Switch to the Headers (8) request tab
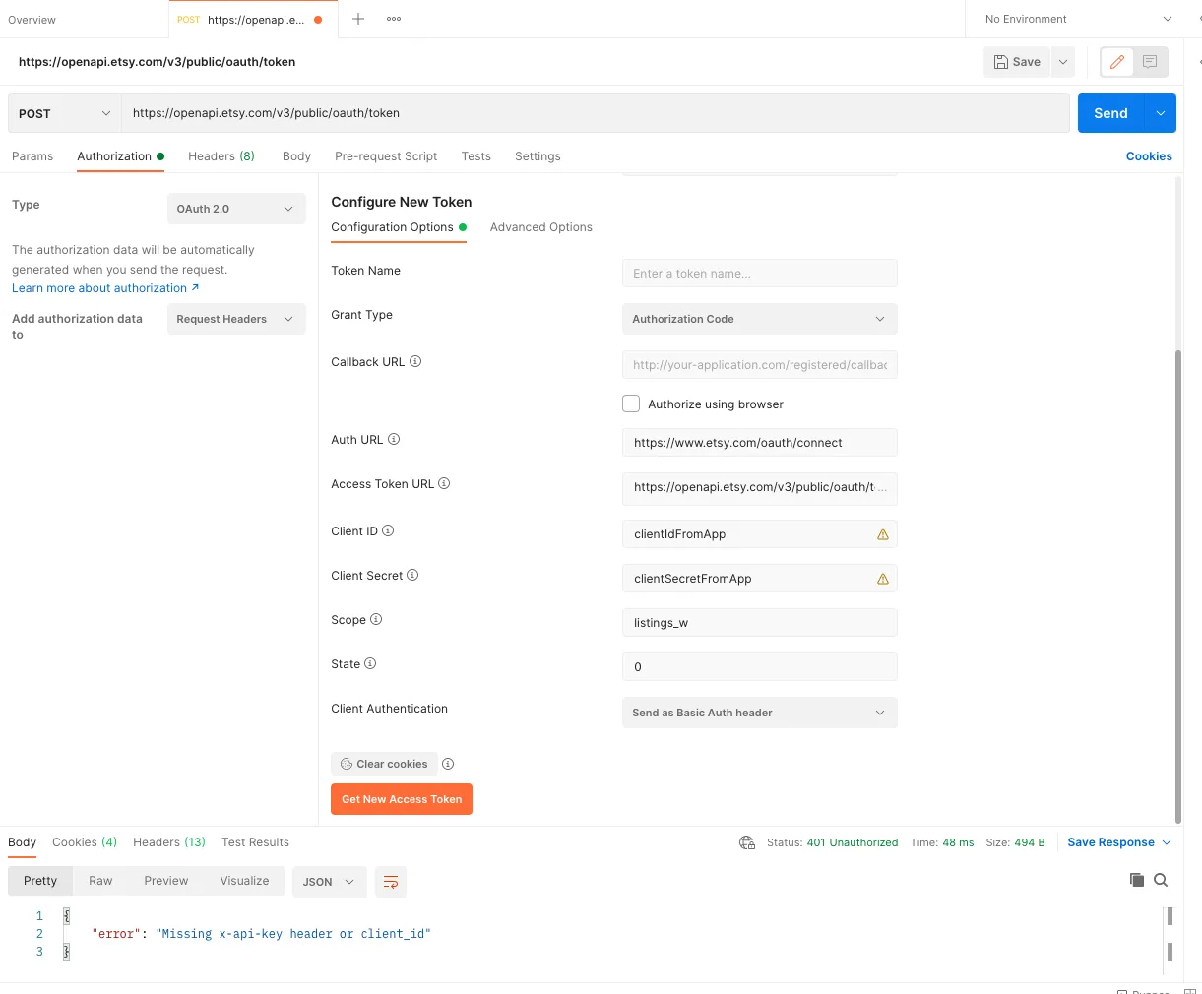Image resolution: width=1202 pixels, height=994 pixels. click(221, 156)
